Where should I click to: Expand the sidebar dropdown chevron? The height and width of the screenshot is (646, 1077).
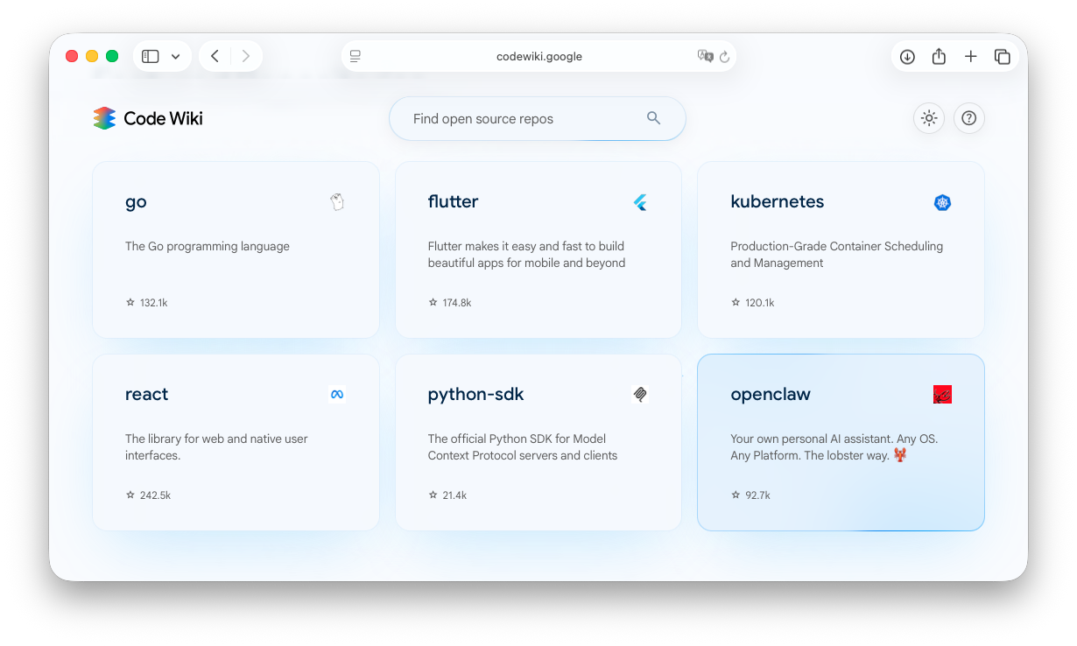175,56
